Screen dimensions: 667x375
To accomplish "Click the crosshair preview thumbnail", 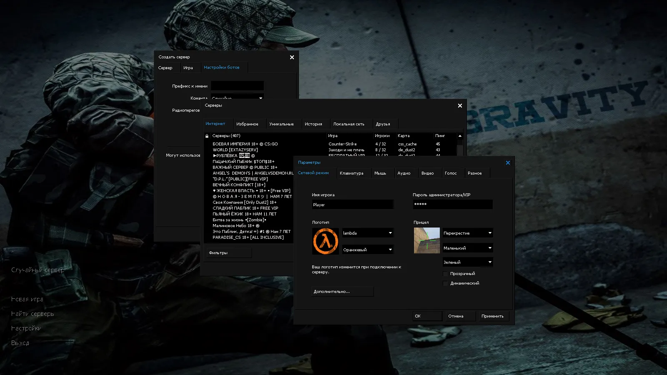I will [426, 240].
